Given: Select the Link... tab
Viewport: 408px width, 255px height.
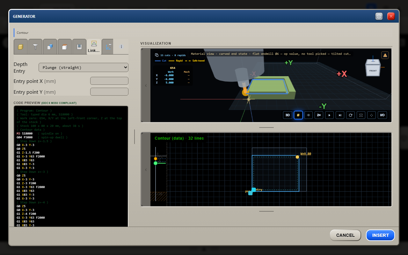Looking at the screenshot, I should pos(94,47).
